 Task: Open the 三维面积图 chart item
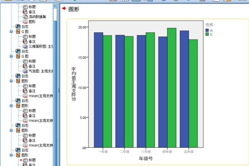pyautogui.click(x=41, y=46)
